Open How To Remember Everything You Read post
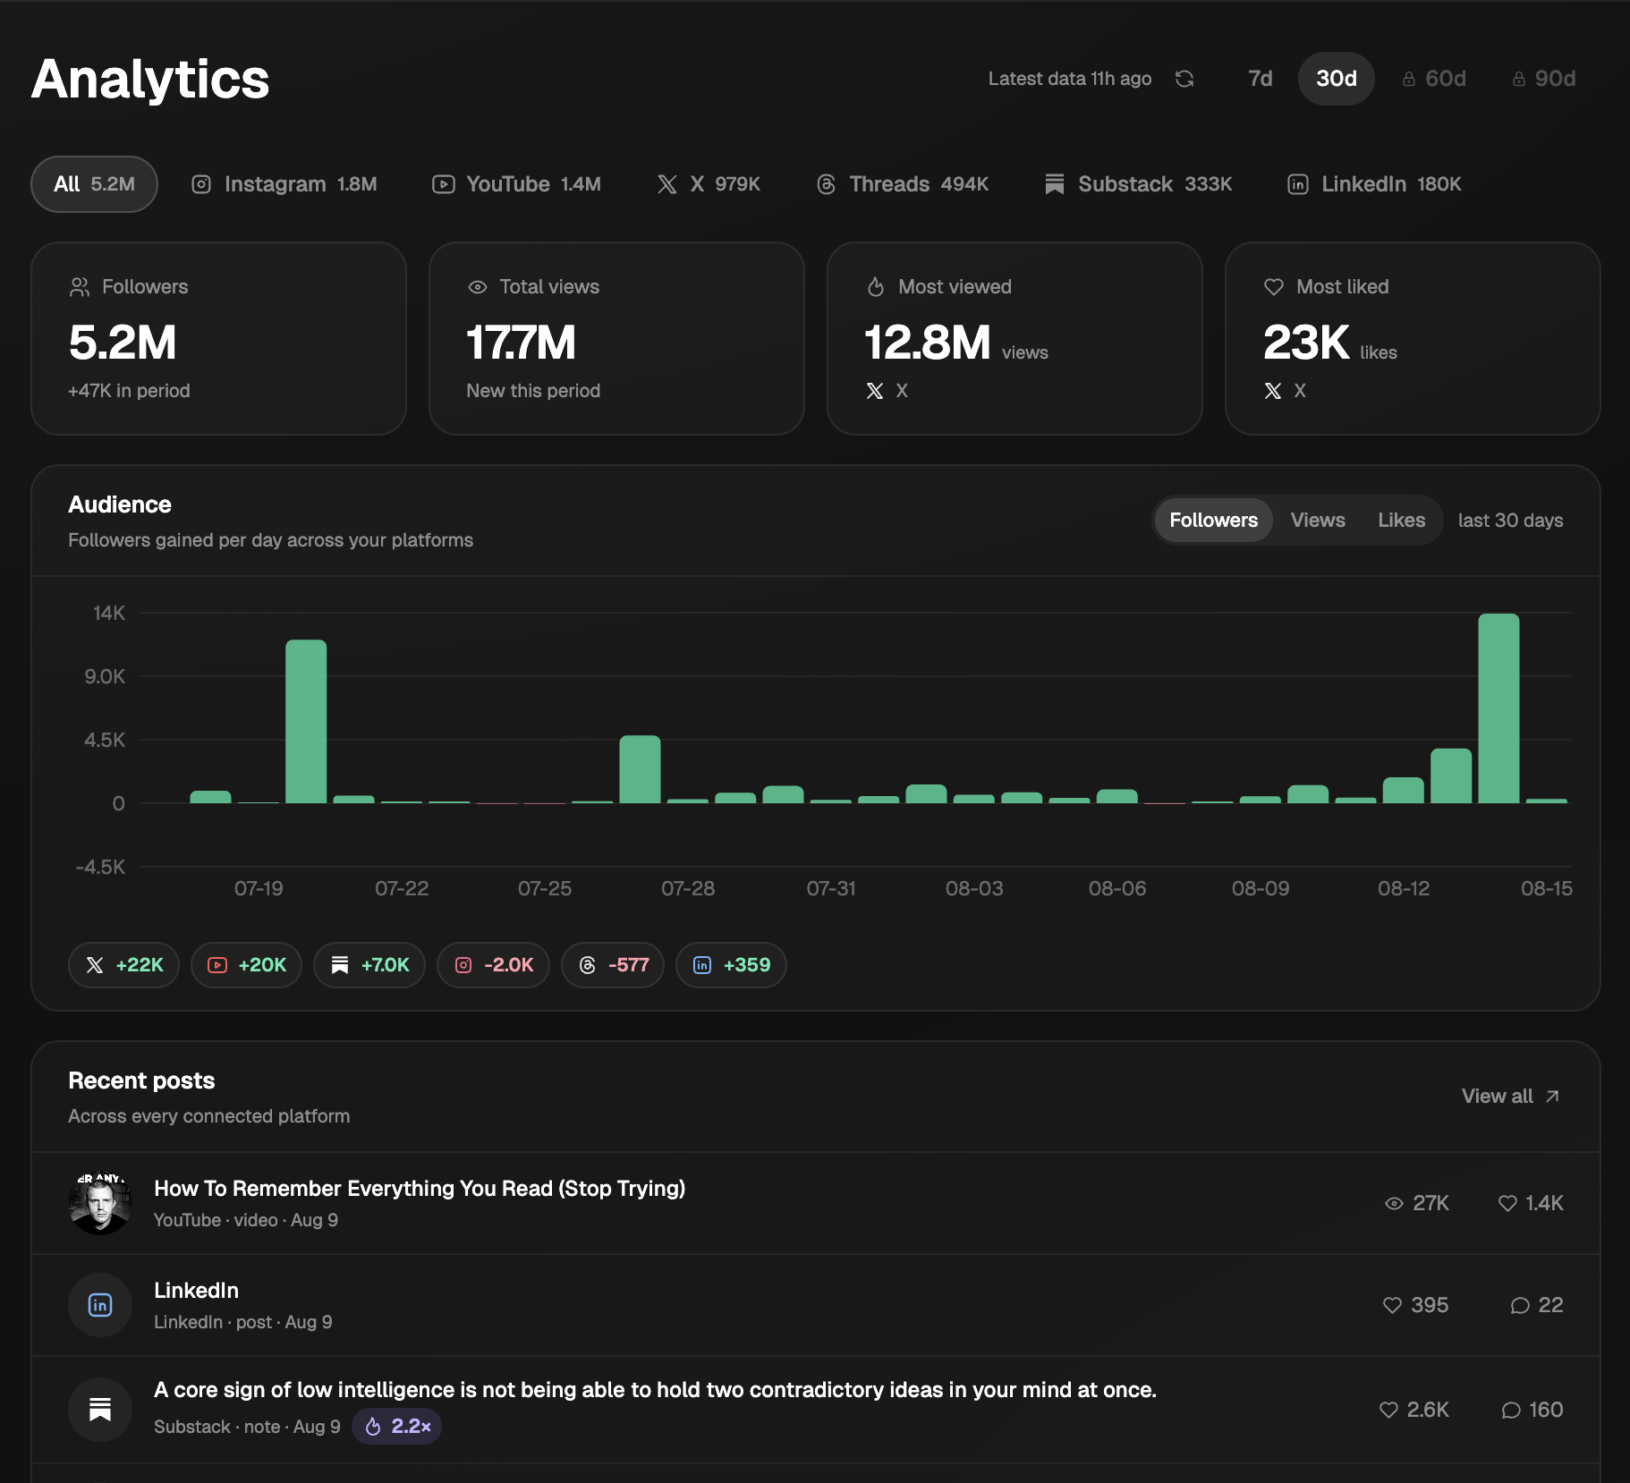Screen dimensions: 1630x1483 [x=420, y=1189]
